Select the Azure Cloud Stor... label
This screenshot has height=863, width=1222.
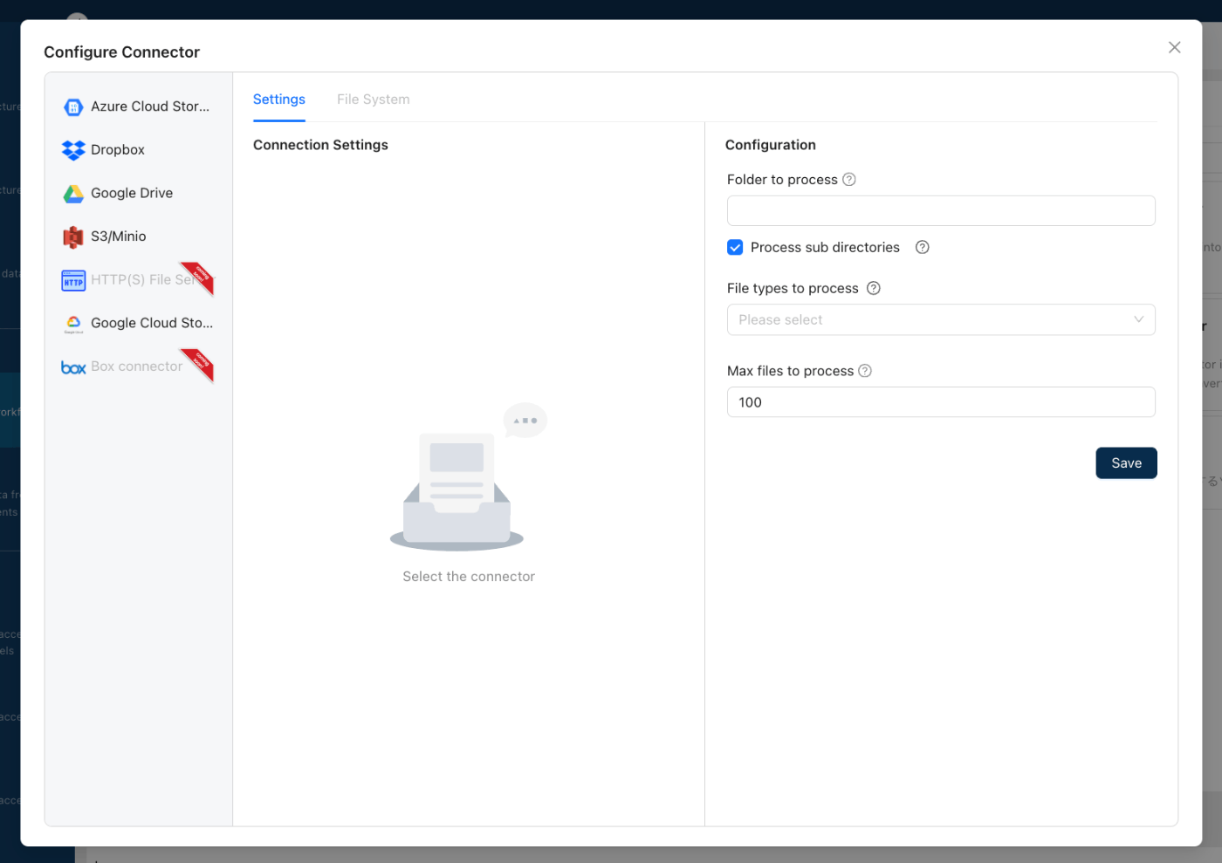coord(150,106)
